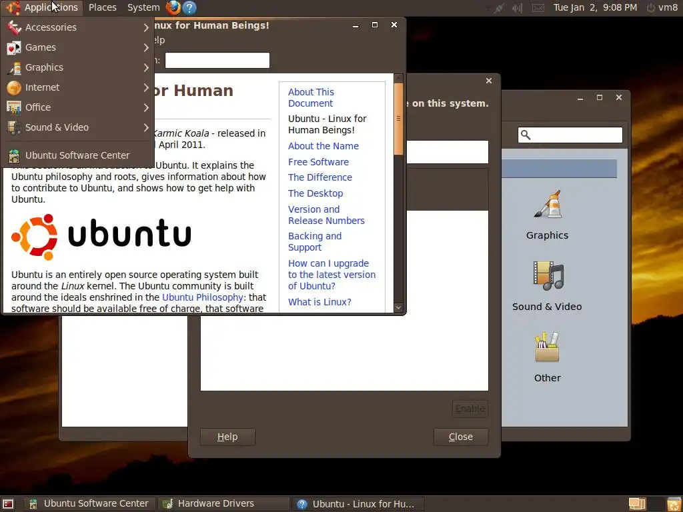Expand the Sound & Video submenu arrow
The height and width of the screenshot is (512, 683).
[146, 127]
